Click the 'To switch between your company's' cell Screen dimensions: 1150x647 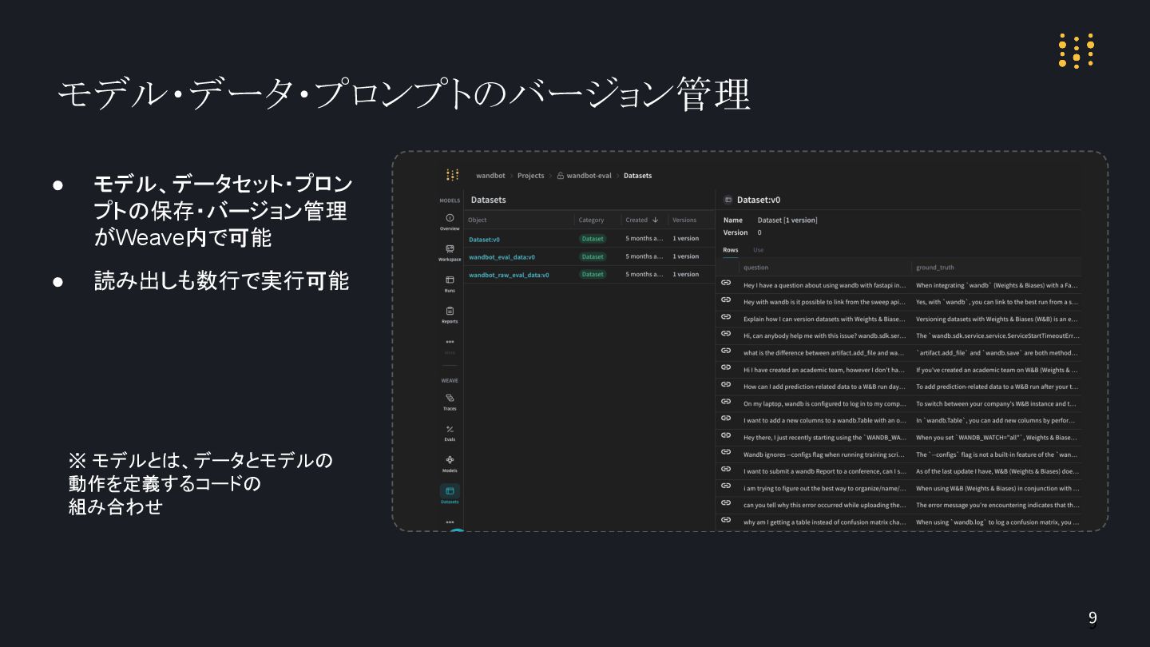[997, 403]
